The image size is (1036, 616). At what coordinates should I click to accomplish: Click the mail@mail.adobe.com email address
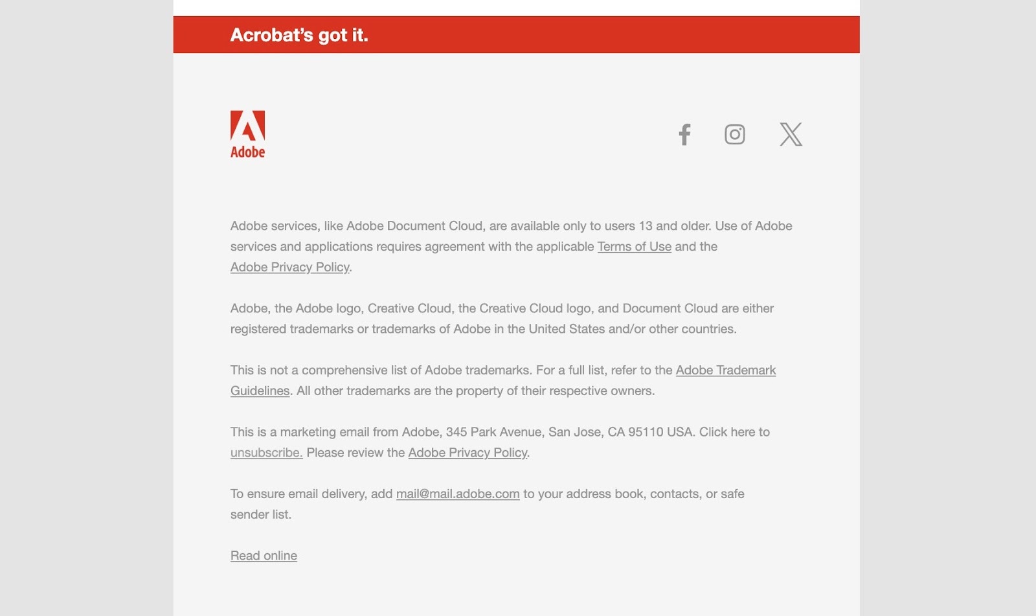point(457,494)
